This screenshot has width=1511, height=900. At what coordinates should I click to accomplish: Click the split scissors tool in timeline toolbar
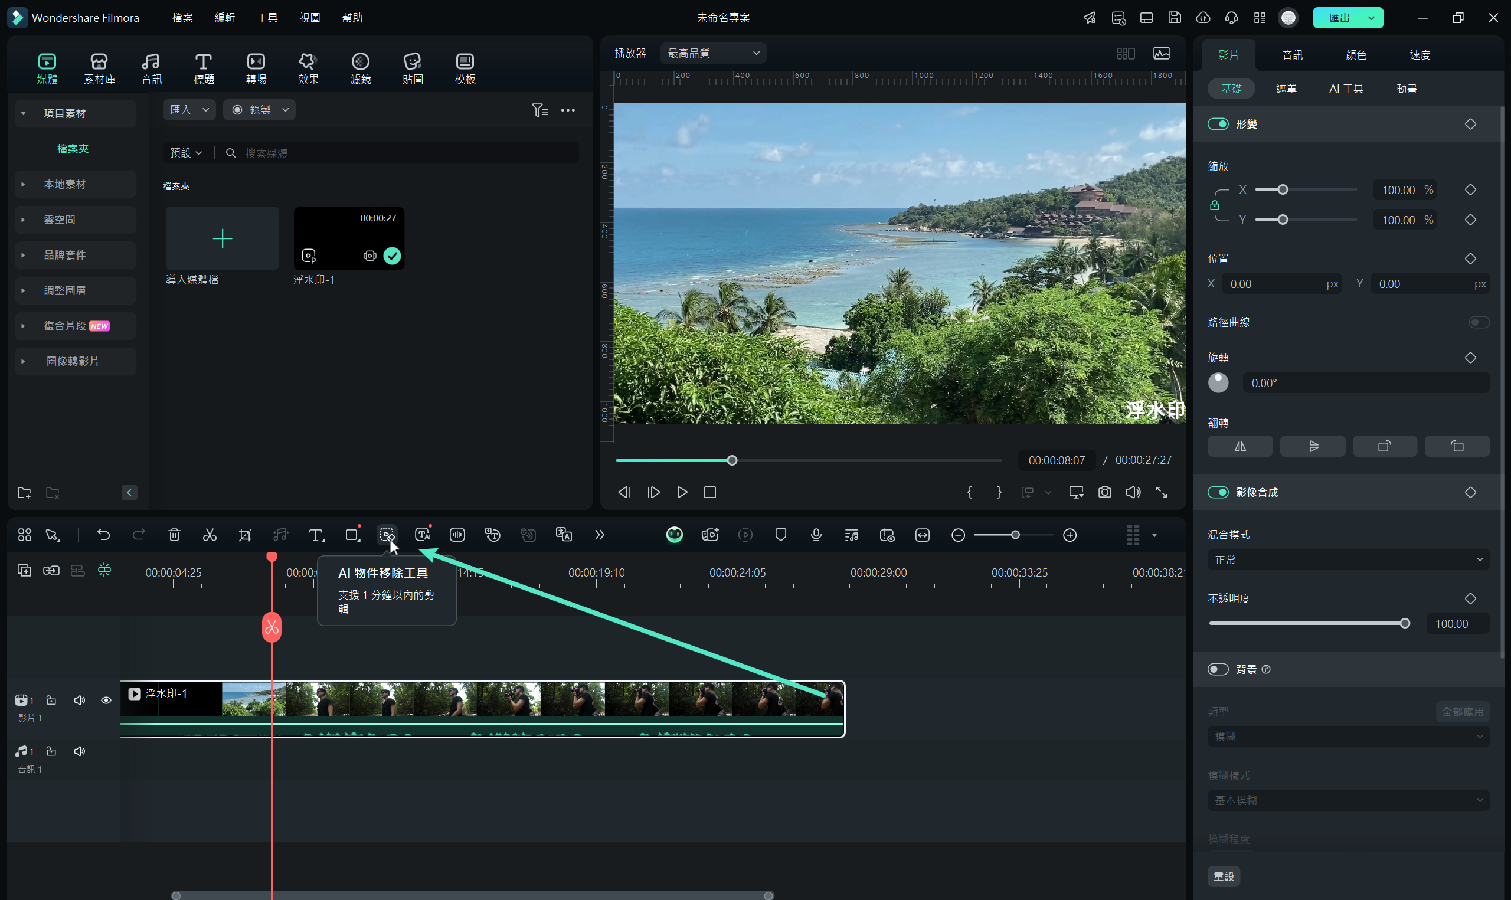coord(209,535)
